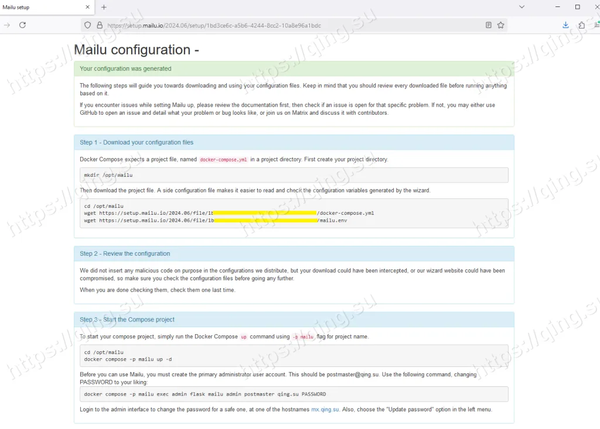Click Step 2 Review the configuration header
The image size is (600, 429).
294,253
